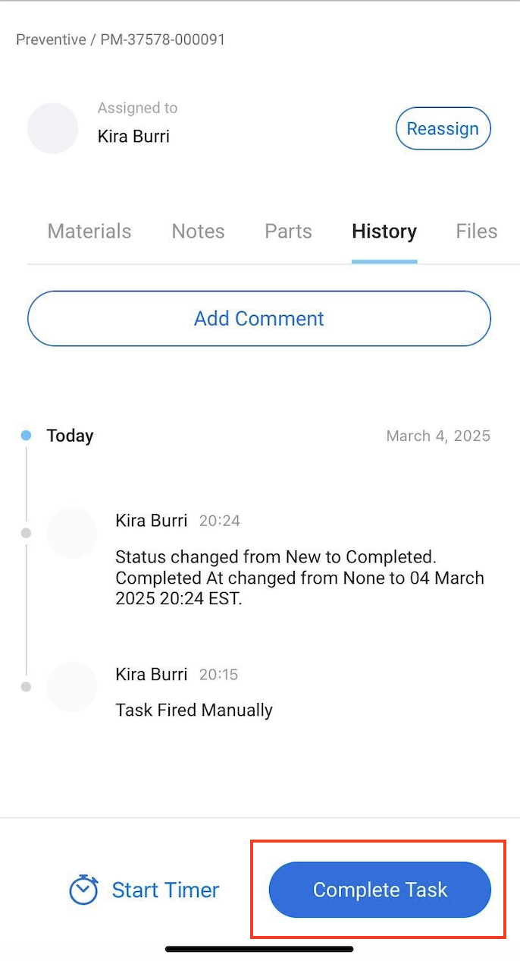Go to the Parts tab
The image size is (520, 961).
pyautogui.click(x=288, y=232)
